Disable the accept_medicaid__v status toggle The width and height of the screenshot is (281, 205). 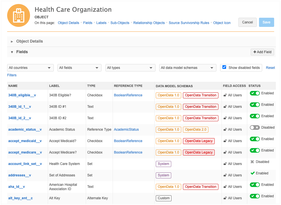pos(255,139)
